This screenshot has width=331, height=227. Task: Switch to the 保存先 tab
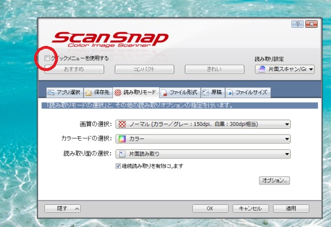[x=98, y=93]
